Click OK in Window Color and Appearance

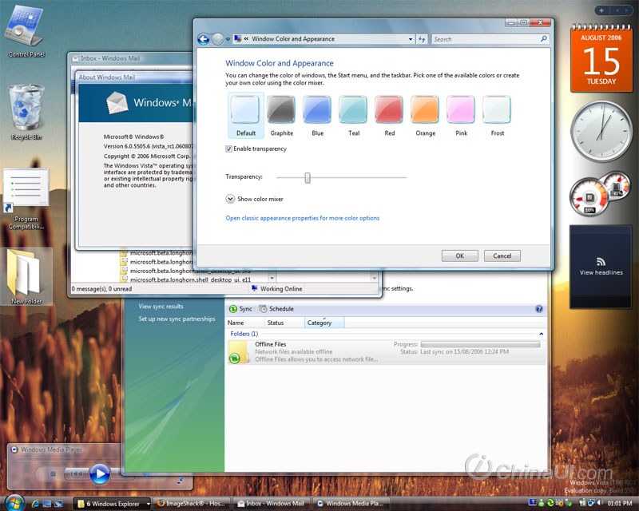coord(460,256)
